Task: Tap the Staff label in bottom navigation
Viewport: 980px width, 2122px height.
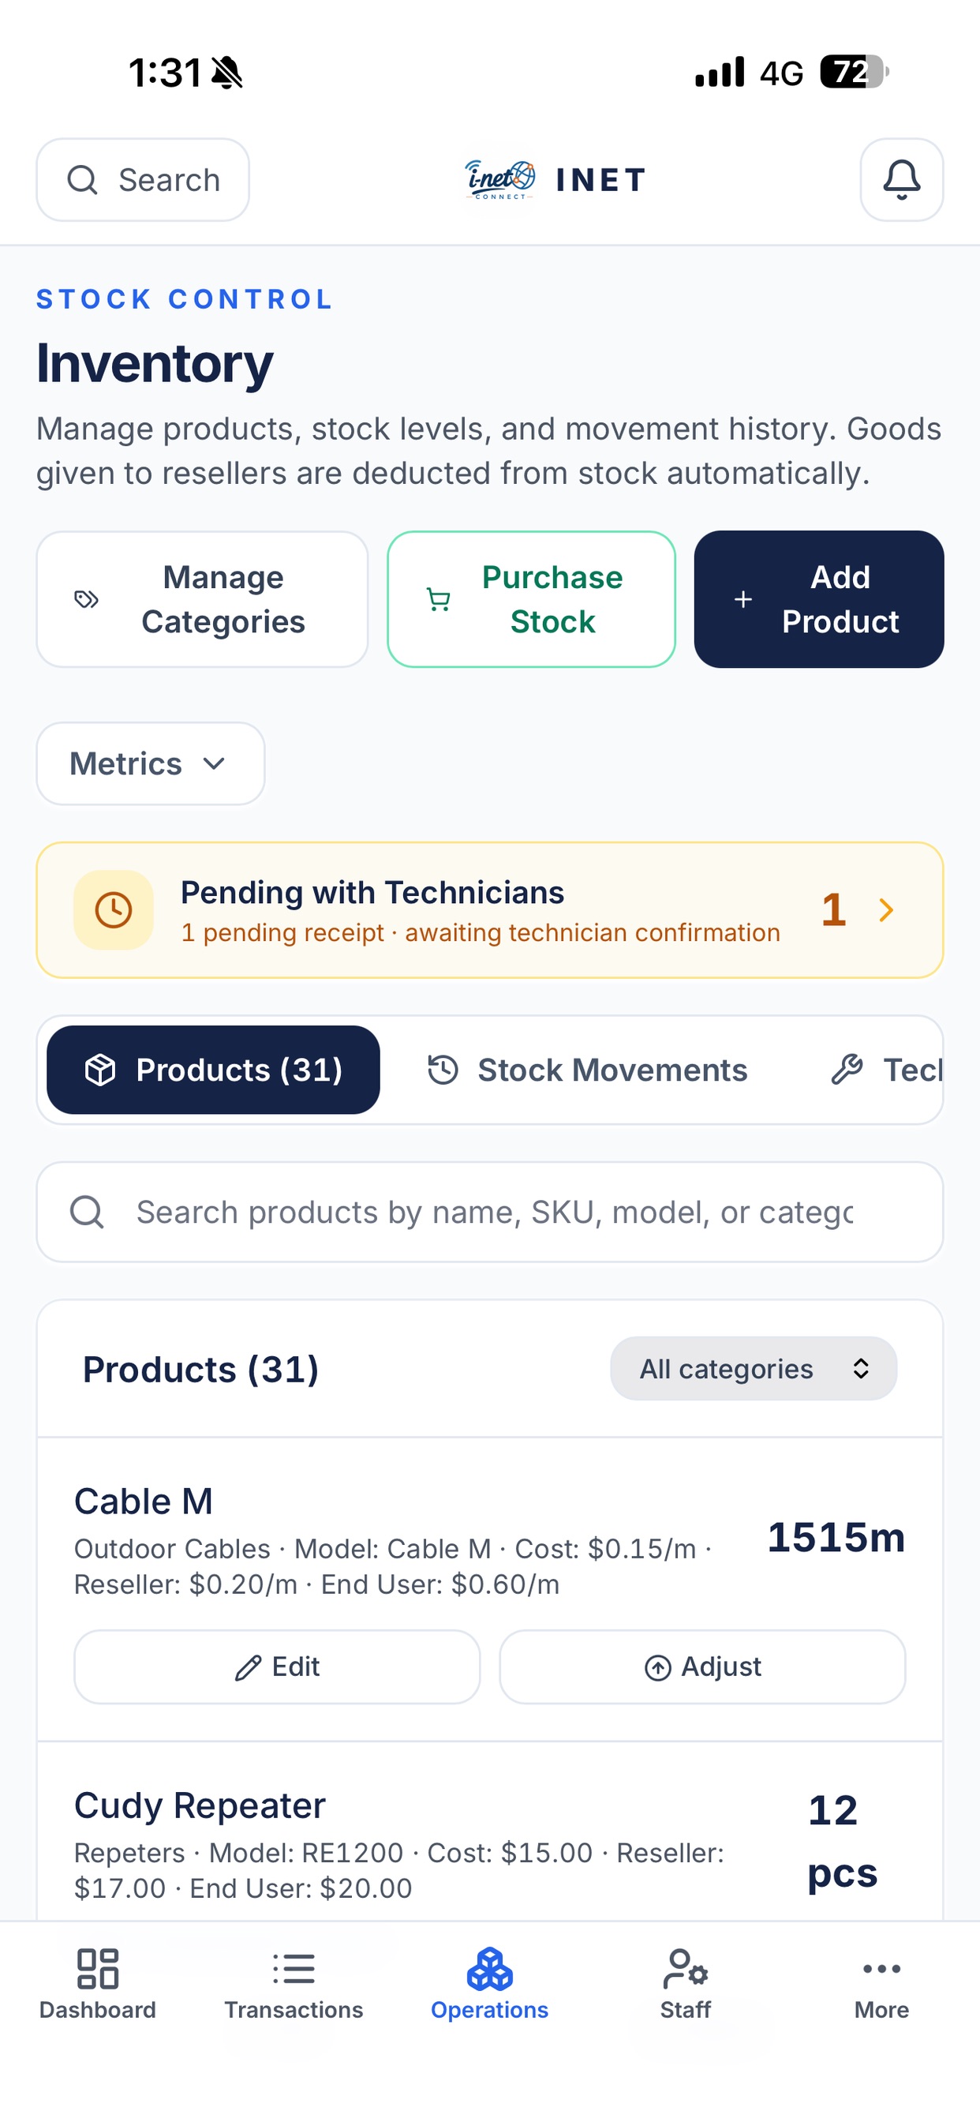Action: click(685, 2010)
